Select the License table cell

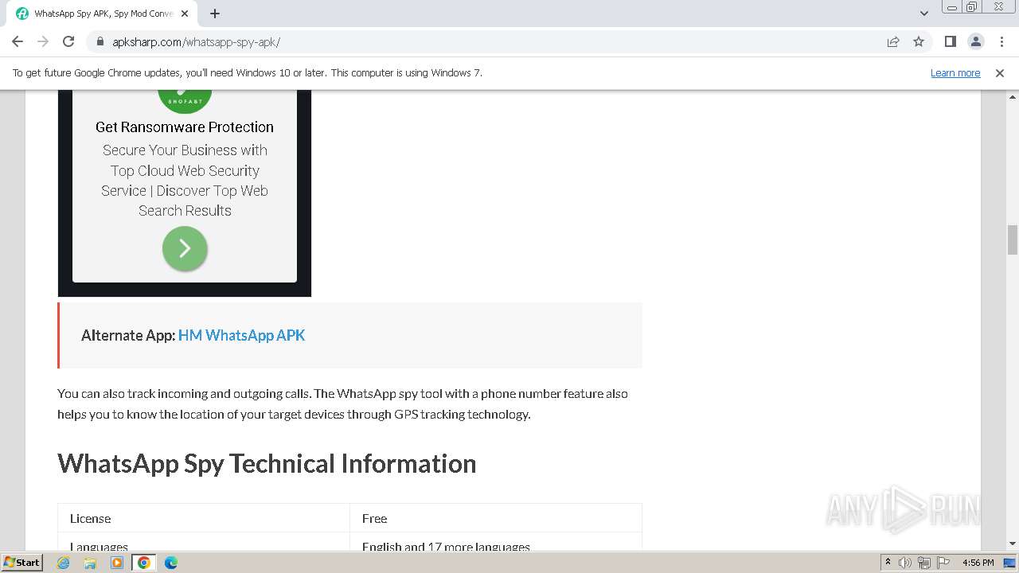(204, 518)
